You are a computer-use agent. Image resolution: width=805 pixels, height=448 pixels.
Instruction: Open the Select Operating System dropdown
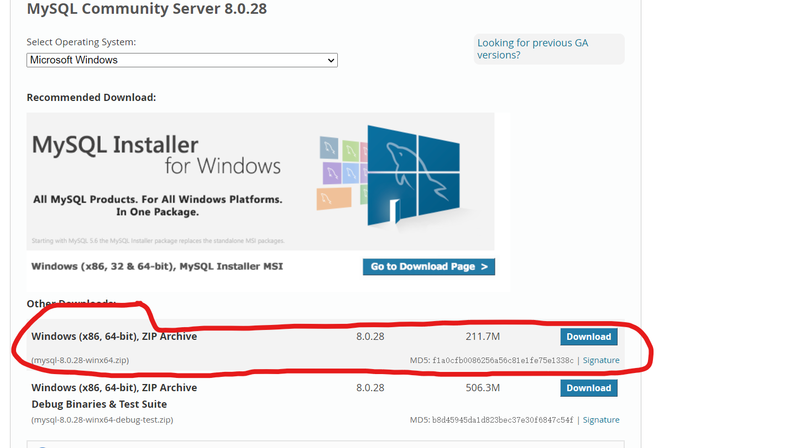pyautogui.click(x=182, y=60)
